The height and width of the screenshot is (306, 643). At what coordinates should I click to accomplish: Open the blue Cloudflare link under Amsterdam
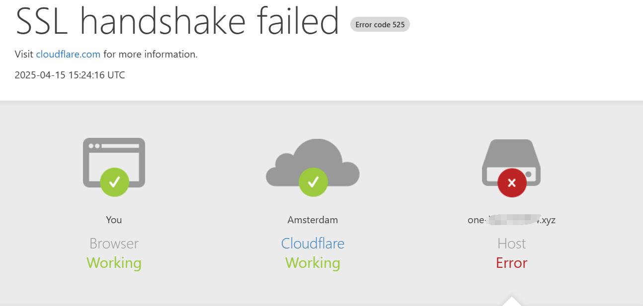313,244
